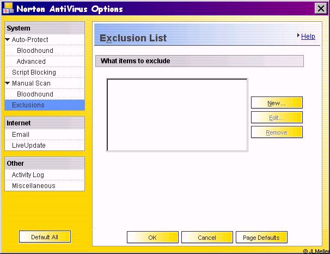The image size is (330, 254).
Task: Close the Norton AntiVirus Options window
Action: (321, 9)
